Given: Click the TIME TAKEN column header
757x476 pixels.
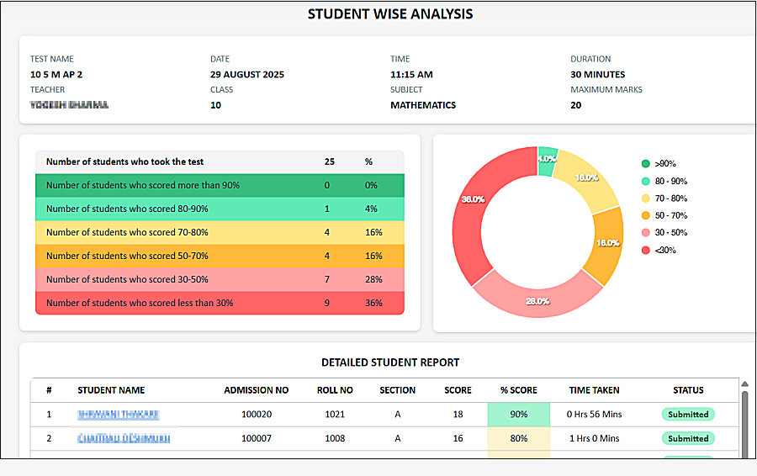Looking at the screenshot, I should pyautogui.click(x=594, y=390).
